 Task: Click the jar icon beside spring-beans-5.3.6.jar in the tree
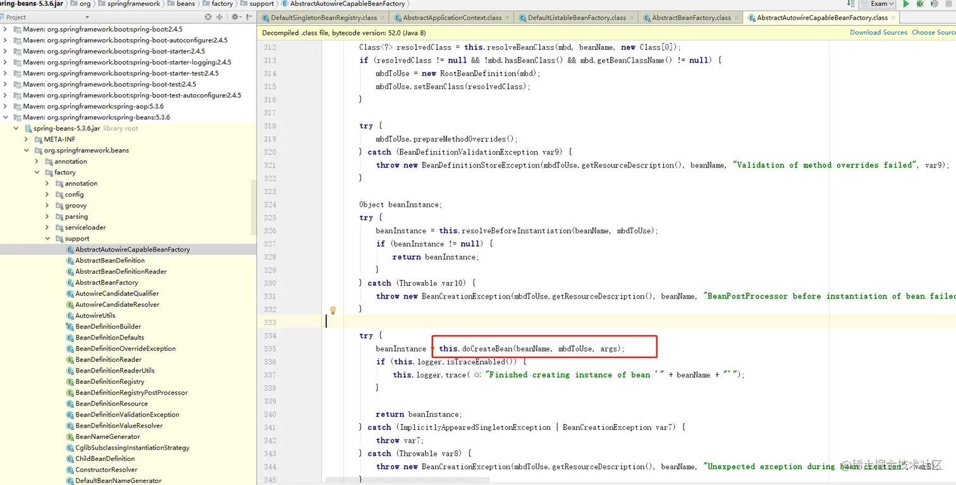click(x=28, y=128)
